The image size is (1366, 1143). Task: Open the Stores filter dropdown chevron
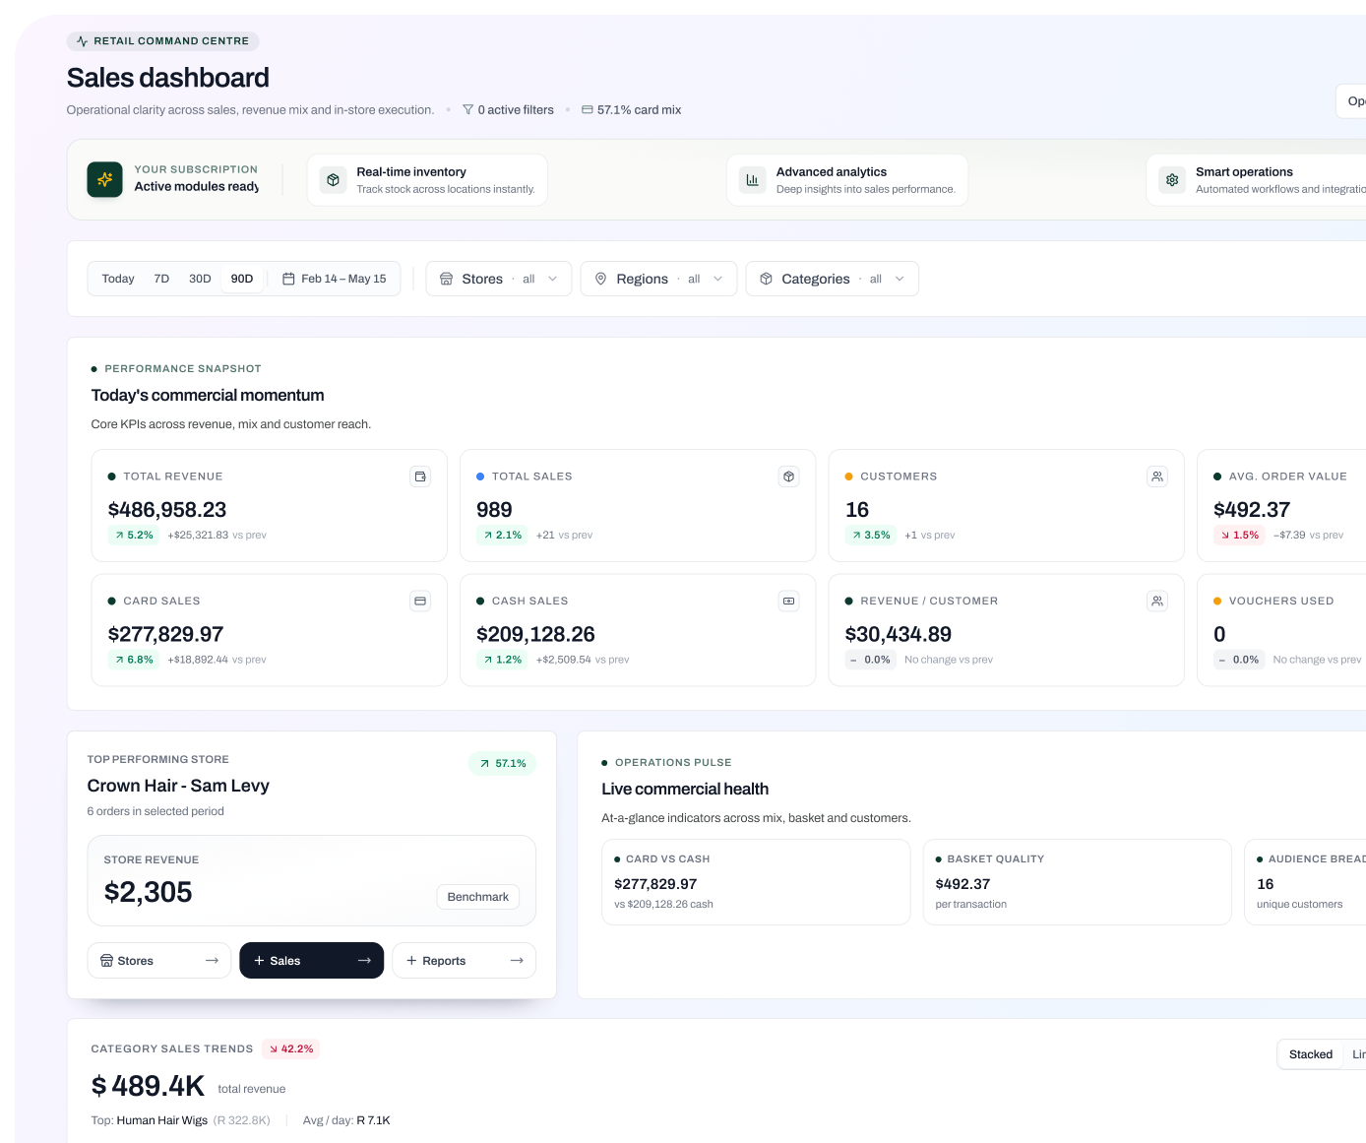point(553,280)
